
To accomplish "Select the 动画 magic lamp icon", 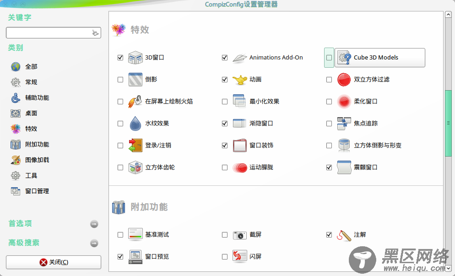I will [240, 80].
